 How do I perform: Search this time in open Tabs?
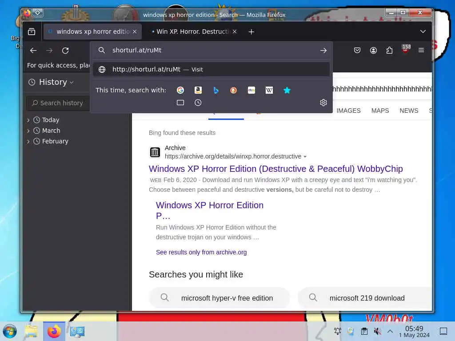point(180,103)
